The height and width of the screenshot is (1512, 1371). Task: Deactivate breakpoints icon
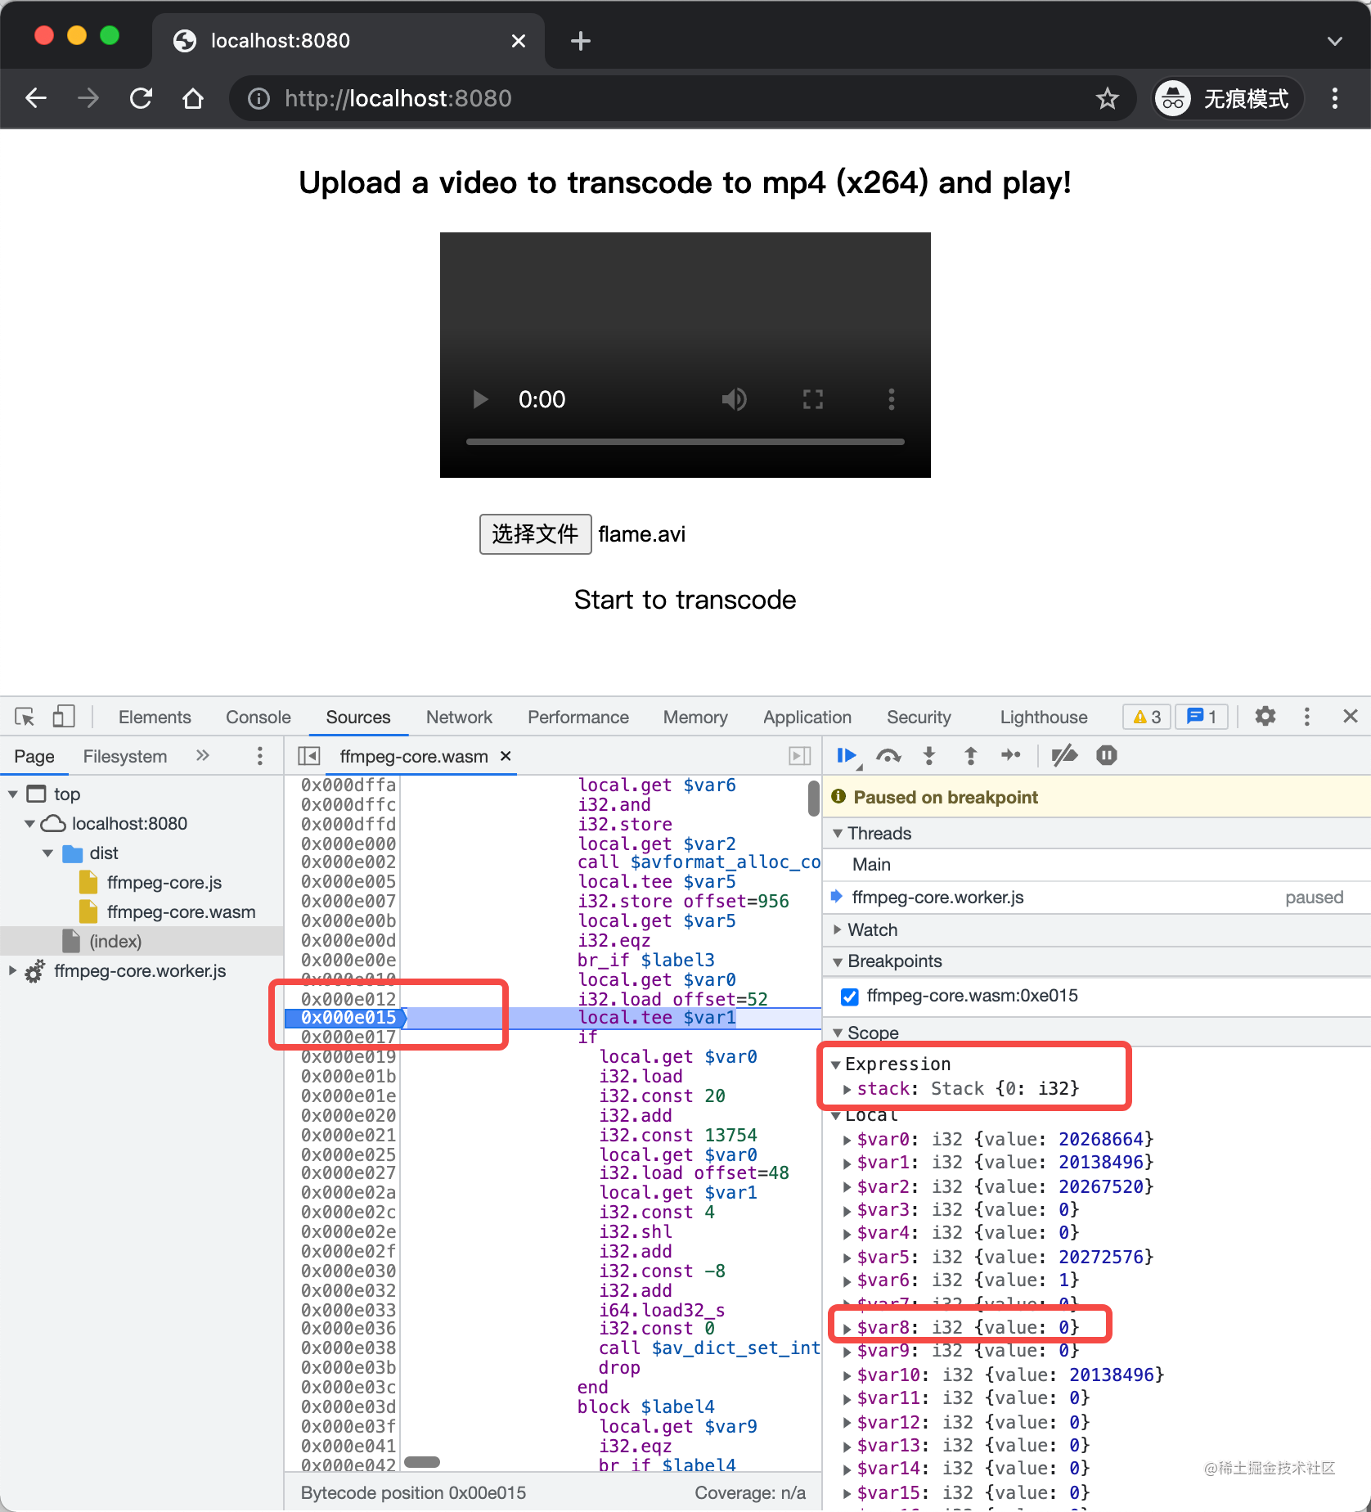(x=1063, y=756)
